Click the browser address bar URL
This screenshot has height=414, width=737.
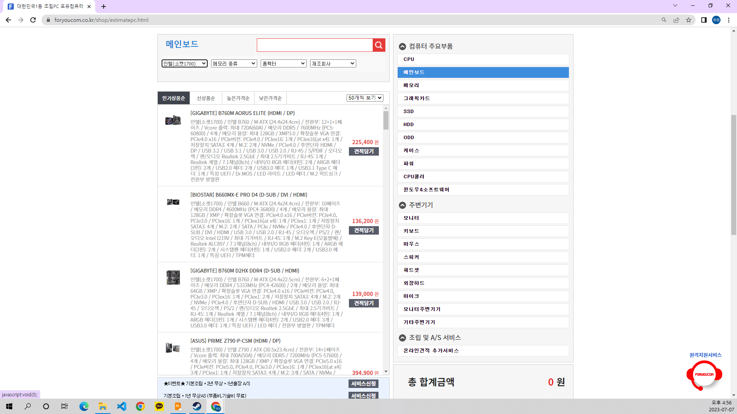(x=101, y=20)
